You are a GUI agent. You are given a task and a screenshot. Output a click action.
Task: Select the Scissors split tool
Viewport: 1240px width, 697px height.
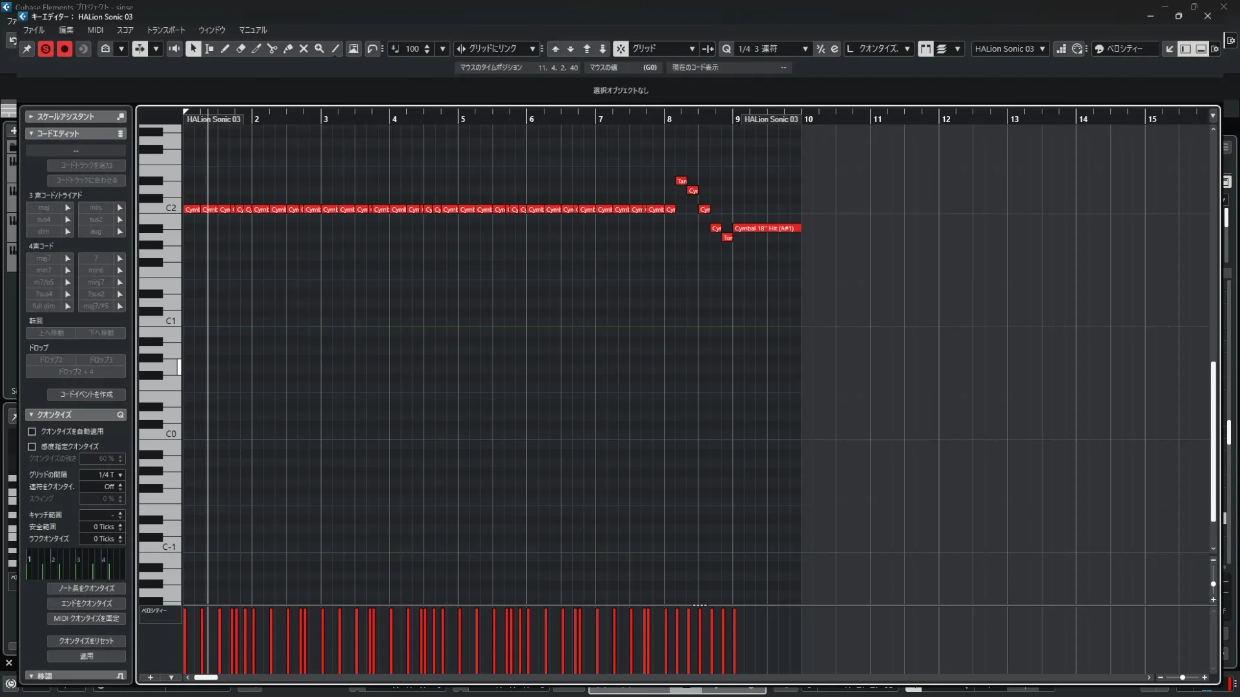click(272, 49)
